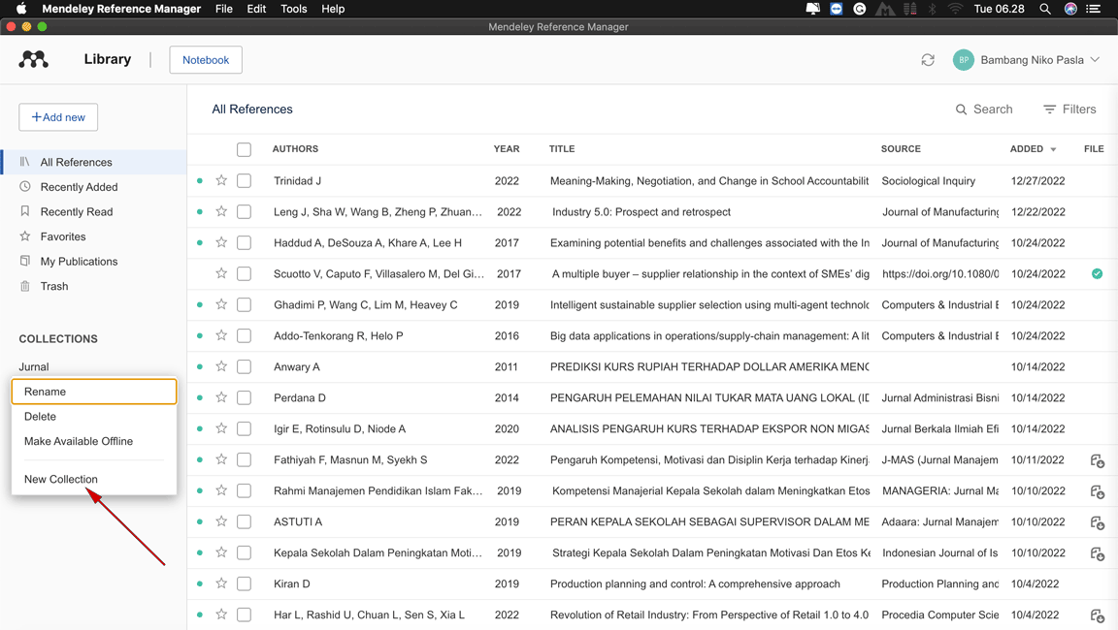
Task: Click the Add new button
Action: (57, 116)
